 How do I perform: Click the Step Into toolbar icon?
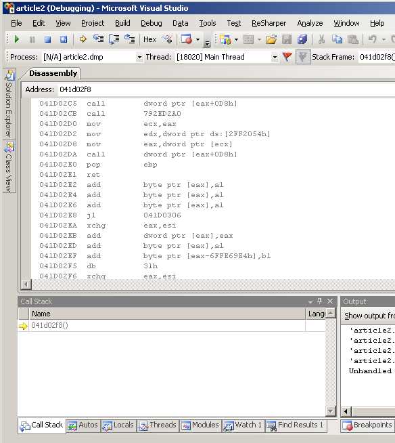(x=98, y=39)
